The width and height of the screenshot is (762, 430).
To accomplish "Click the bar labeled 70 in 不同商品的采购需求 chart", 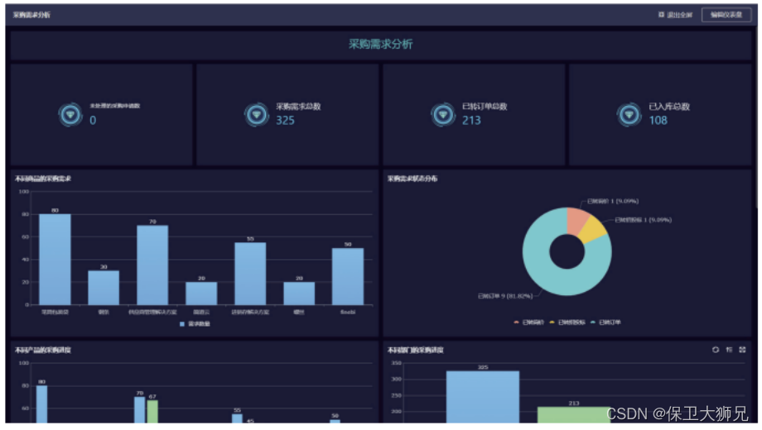I will point(152,265).
